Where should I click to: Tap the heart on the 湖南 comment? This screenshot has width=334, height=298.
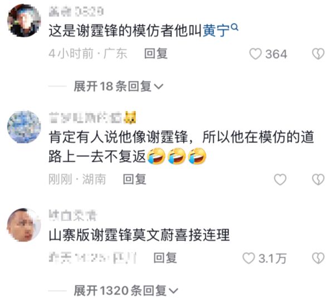click(280, 179)
